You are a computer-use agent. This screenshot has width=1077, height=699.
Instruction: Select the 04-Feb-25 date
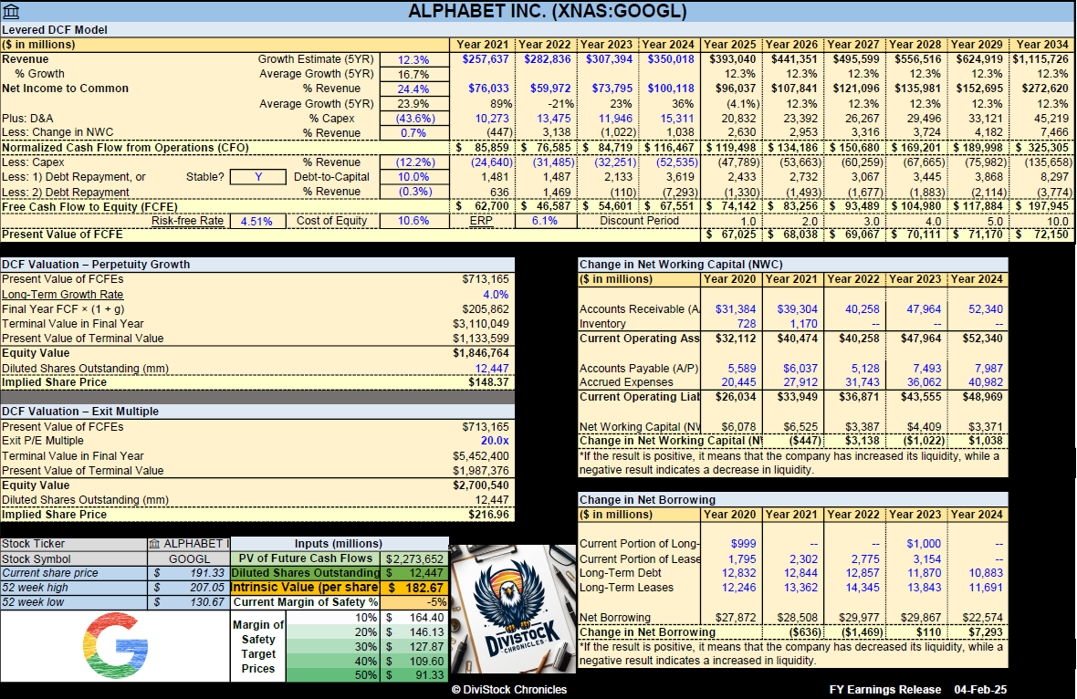click(980, 689)
